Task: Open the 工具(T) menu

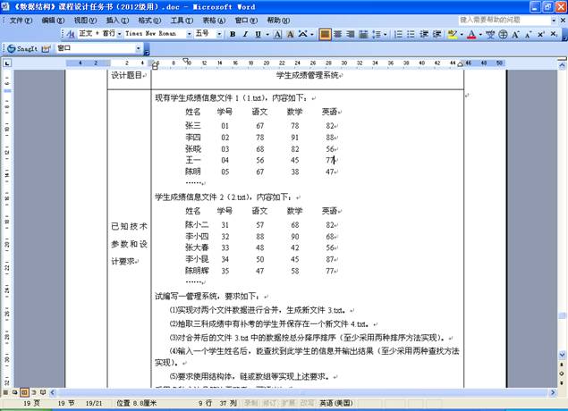Action: click(182, 21)
